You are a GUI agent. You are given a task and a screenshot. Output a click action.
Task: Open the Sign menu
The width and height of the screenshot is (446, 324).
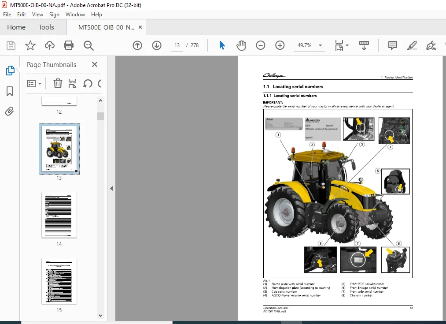(54, 15)
